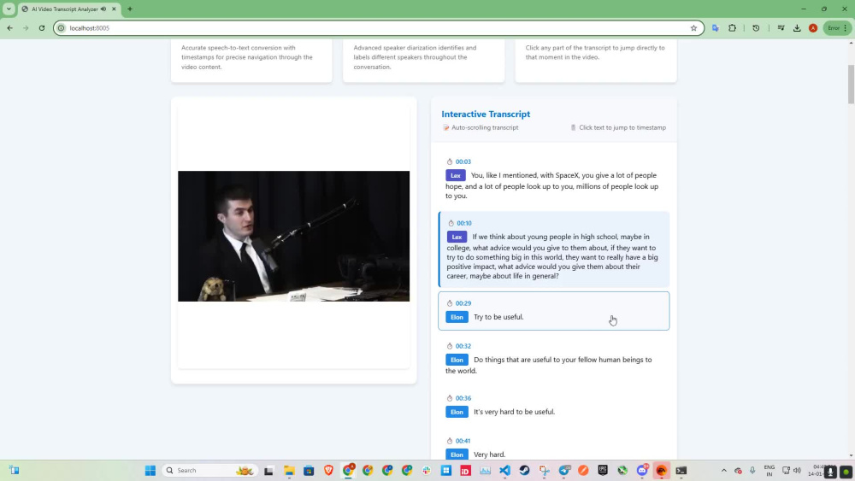This screenshot has height=481, width=855.
Task: Click the 'Interactive Transcript' heading
Action: (x=486, y=114)
